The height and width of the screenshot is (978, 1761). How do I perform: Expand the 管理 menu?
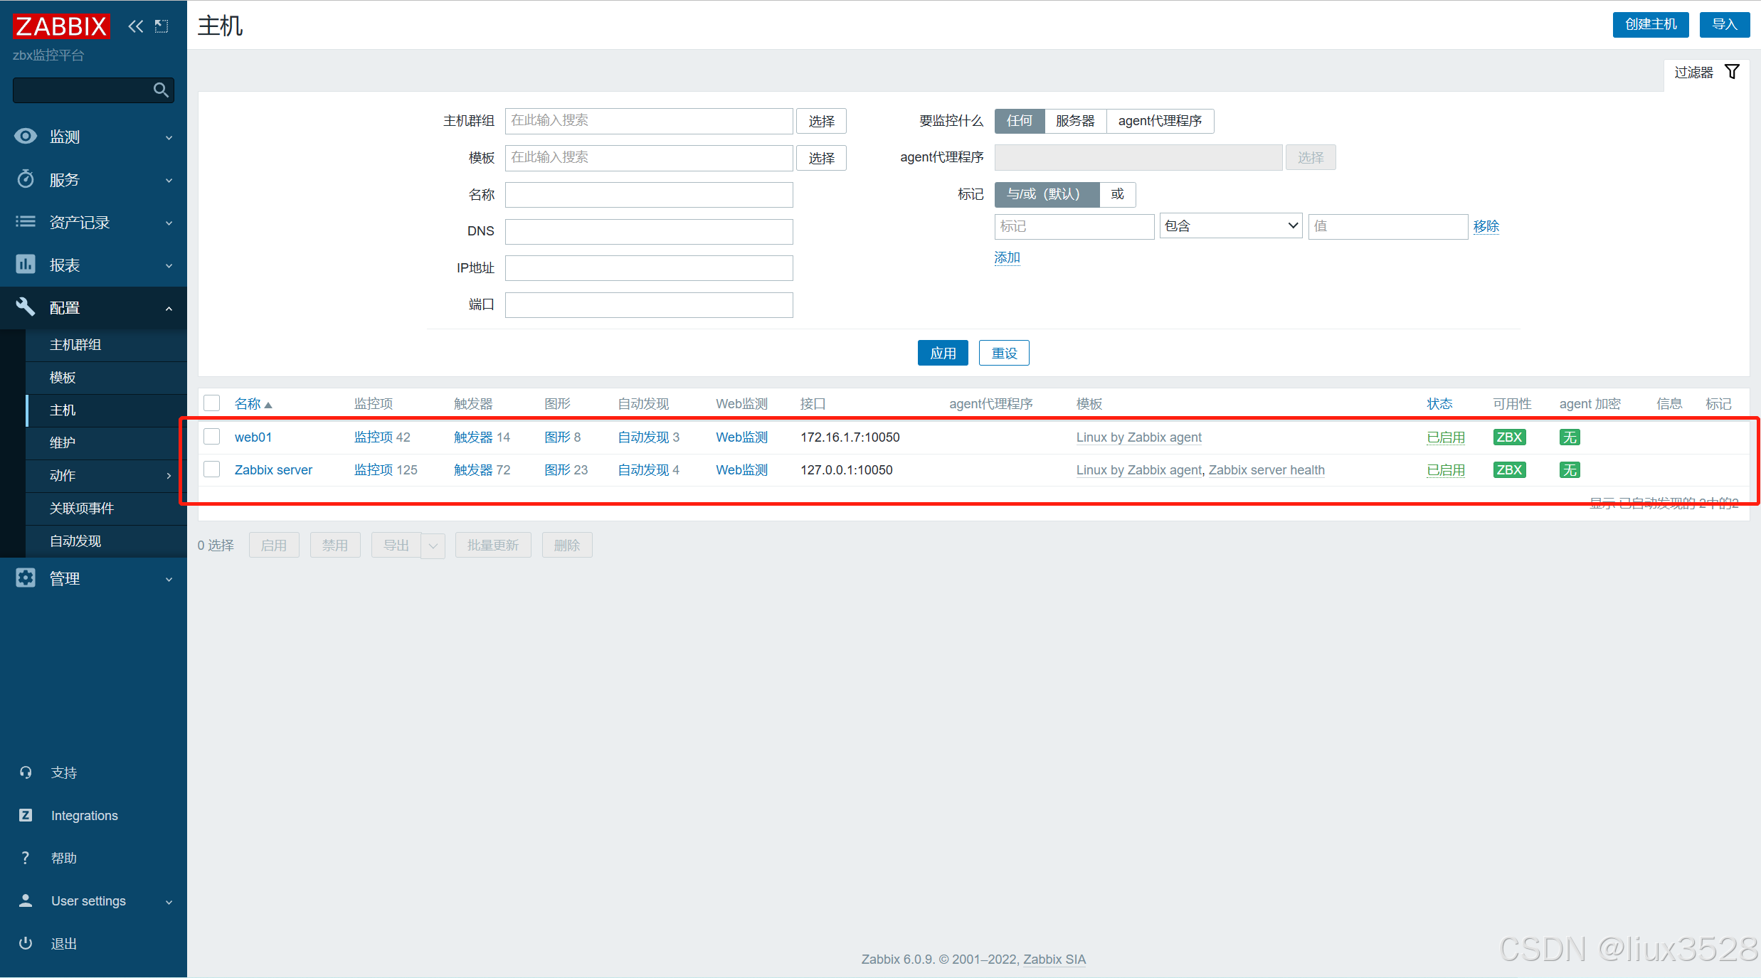click(x=169, y=579)
